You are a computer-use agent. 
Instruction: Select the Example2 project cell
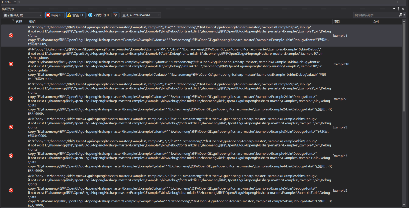coord(340,99)
